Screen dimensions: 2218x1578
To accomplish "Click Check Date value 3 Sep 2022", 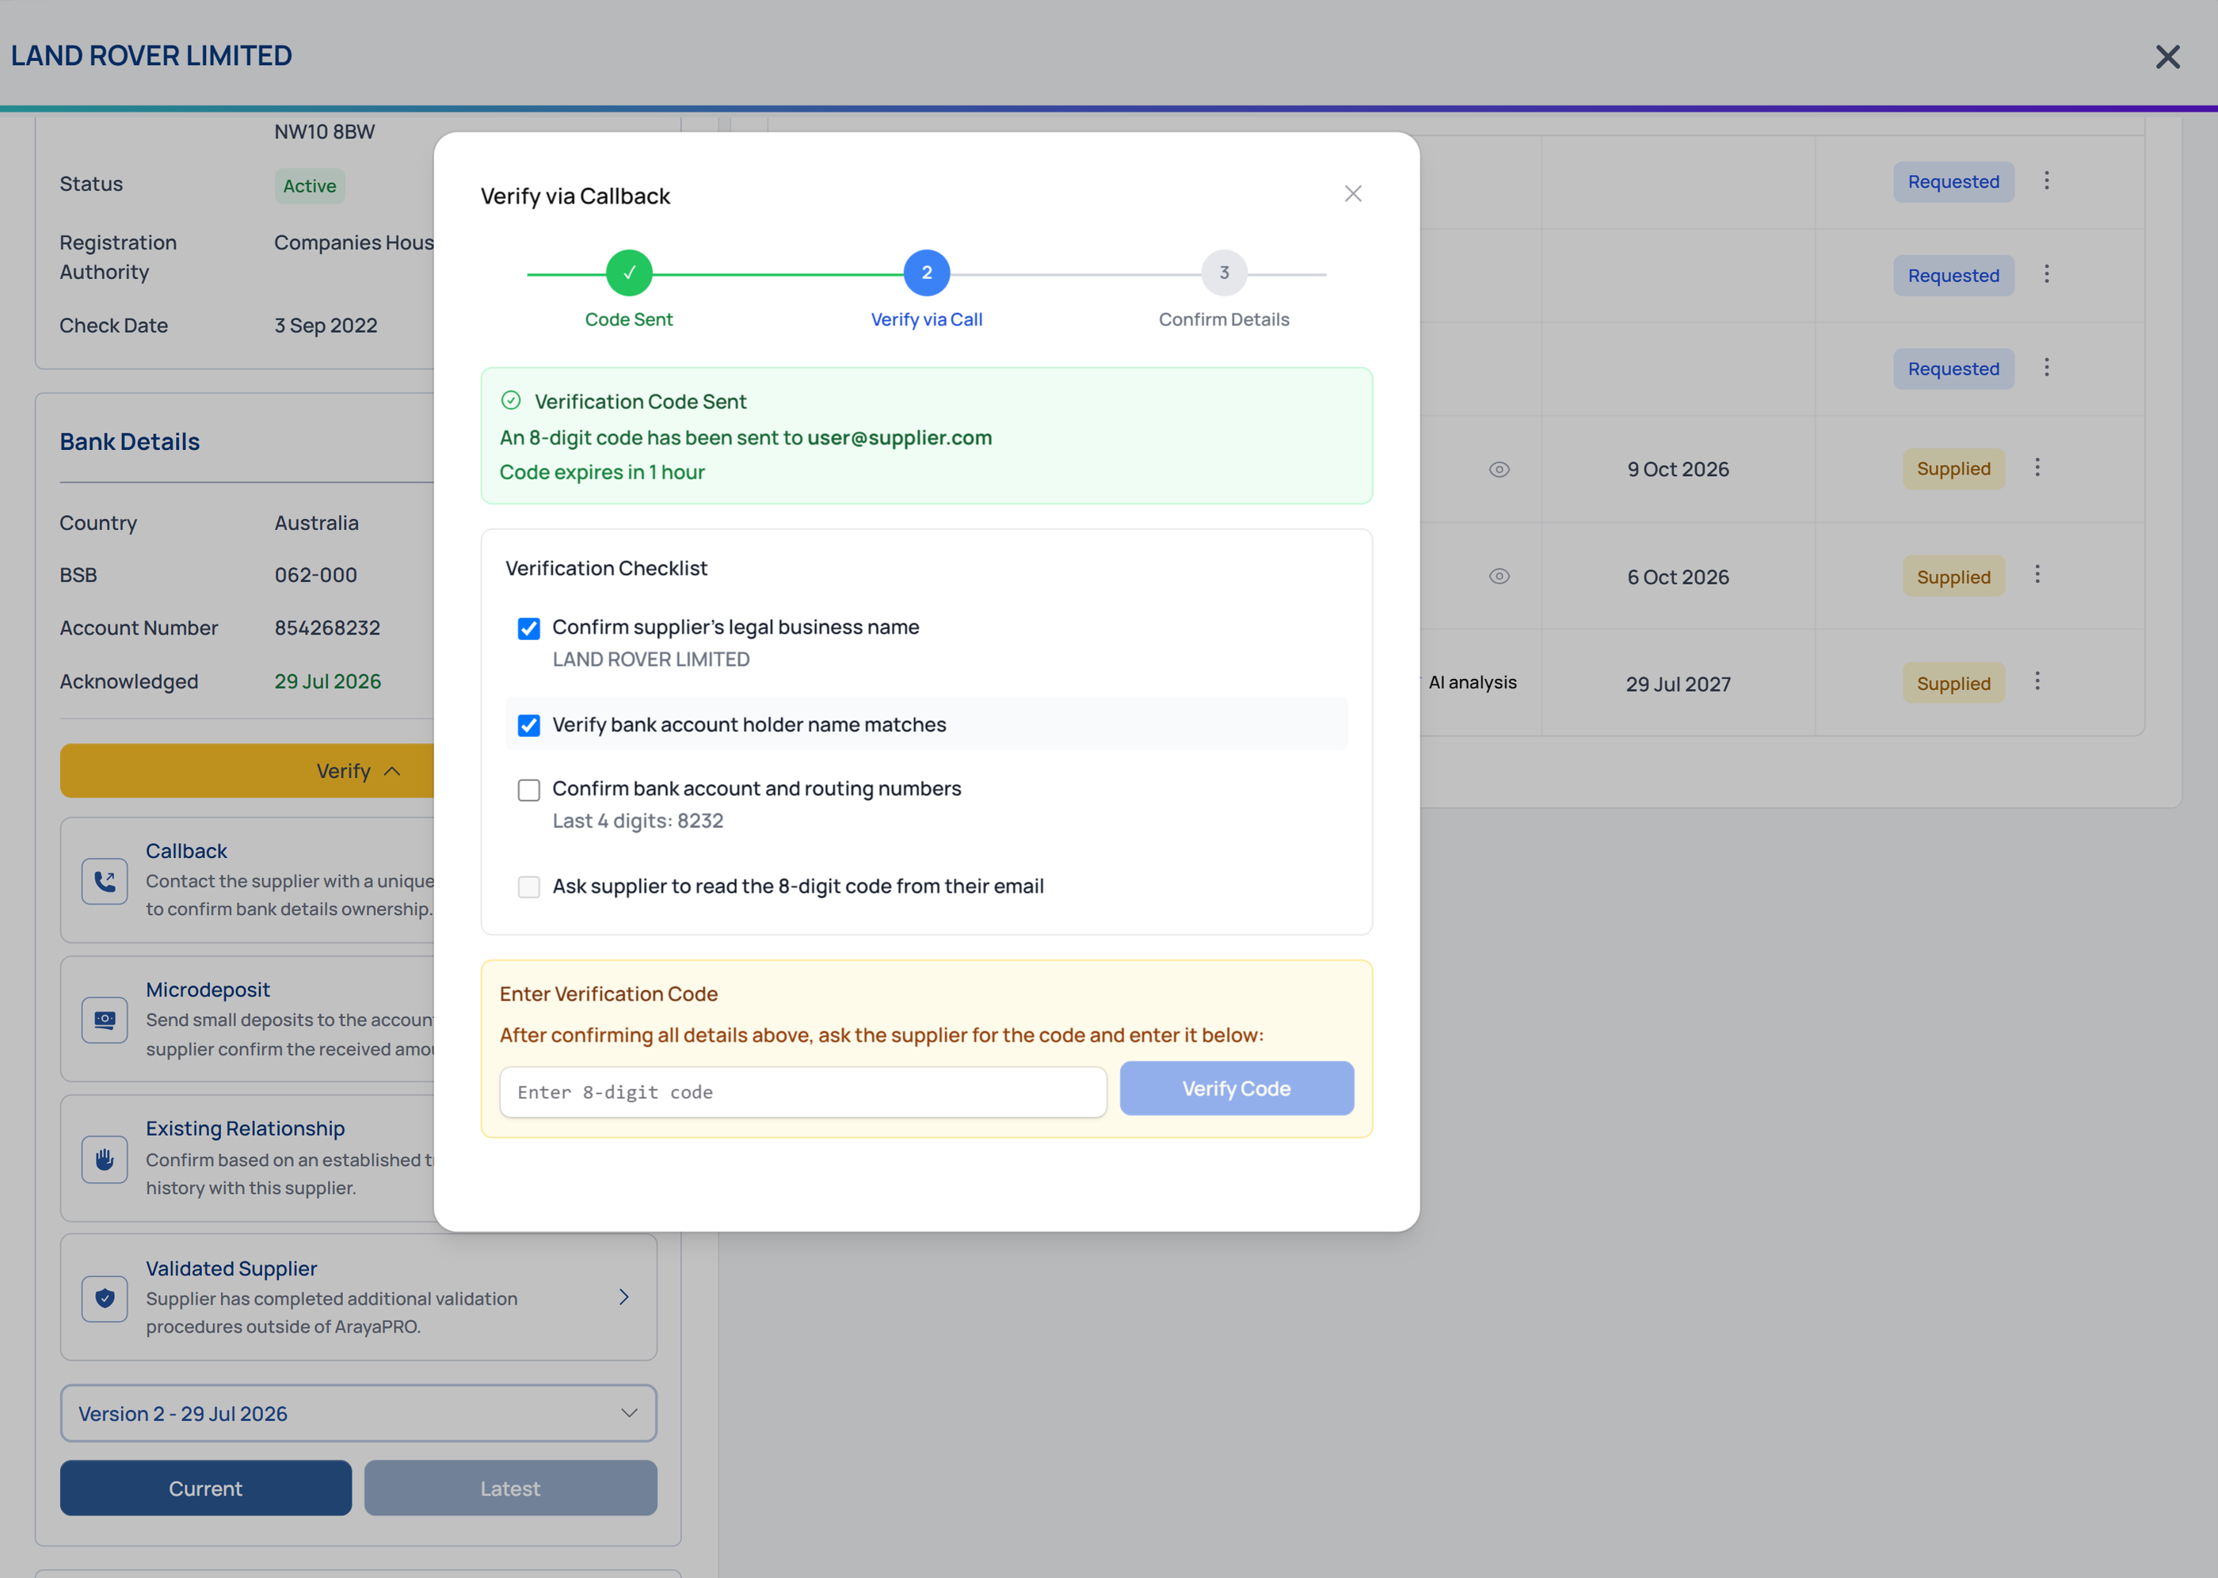I will coord(326,326).
